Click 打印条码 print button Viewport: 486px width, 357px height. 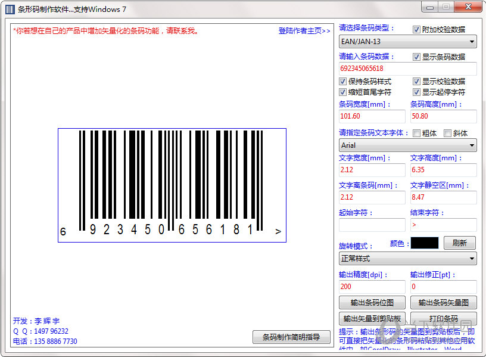(x=444, y=318)
